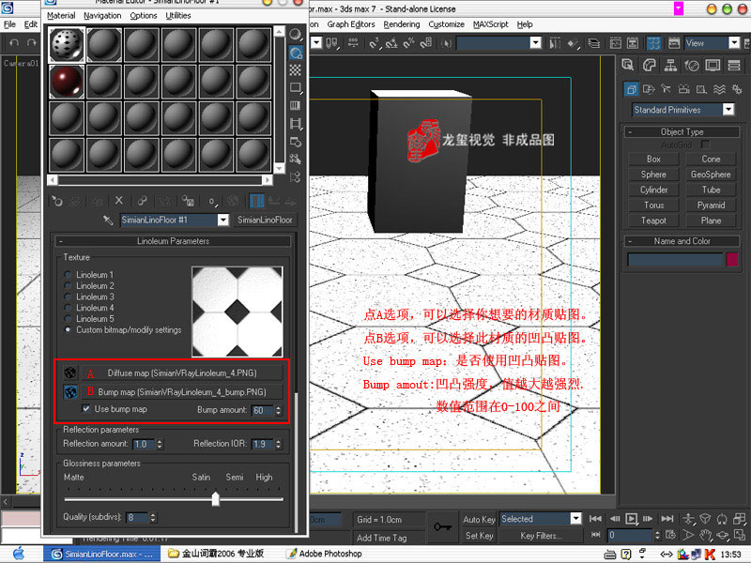Screen dimensions: 751x563
Task: Open the Modify tab in command panel
Action: click(x=650, y=65)
